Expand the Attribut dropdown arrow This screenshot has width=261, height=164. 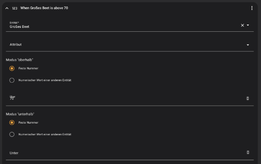click(x=248, y=45)
